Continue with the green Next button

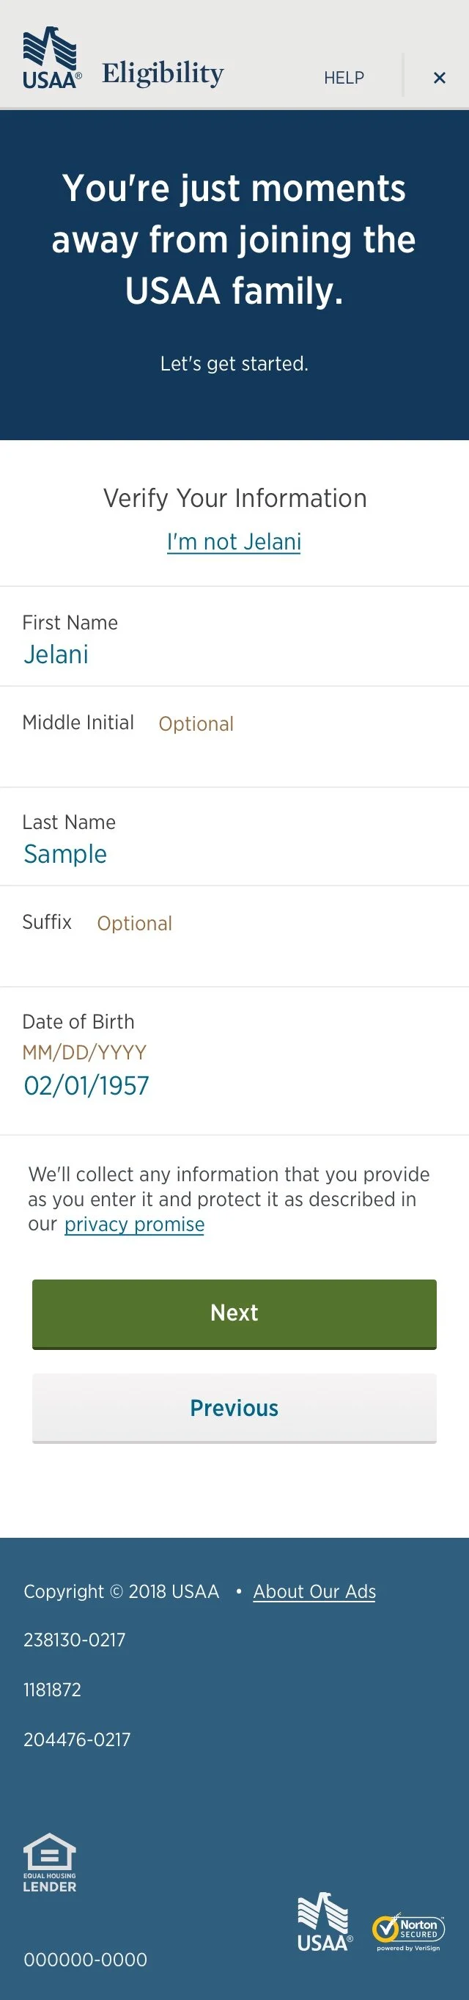click(x=234, y=1314)
